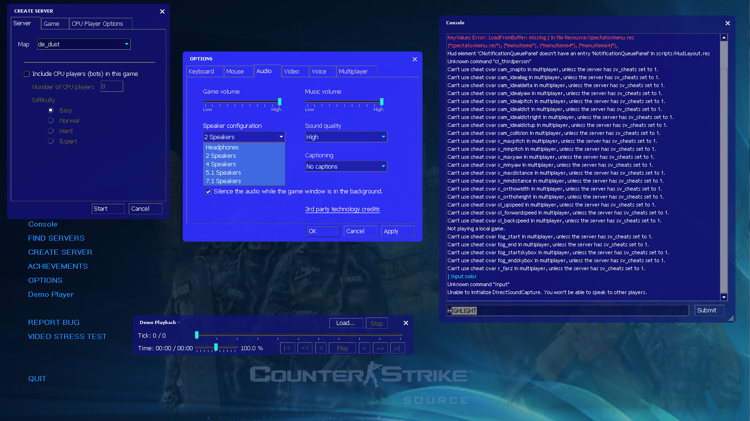Open the 3rd party technology credits link
Viewport: 750px width, 421px height.
click(x=342, y=209)
